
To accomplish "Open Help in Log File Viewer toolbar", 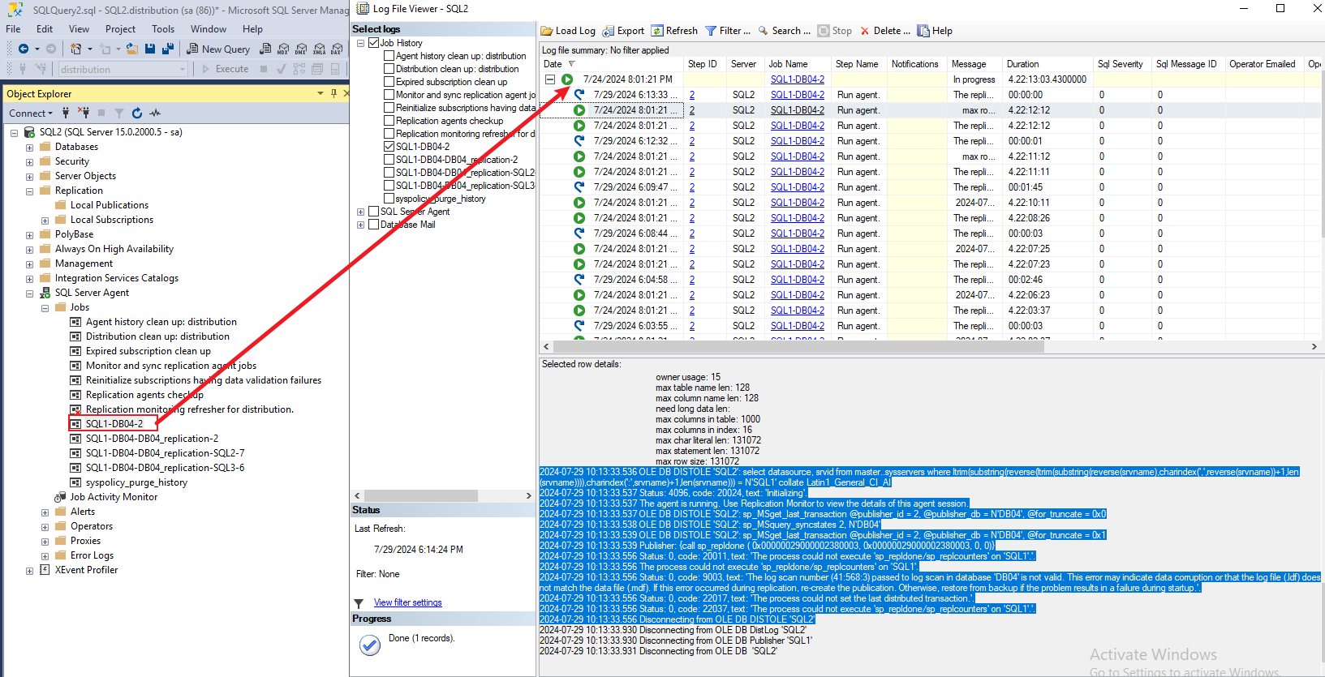I will 935,31.
